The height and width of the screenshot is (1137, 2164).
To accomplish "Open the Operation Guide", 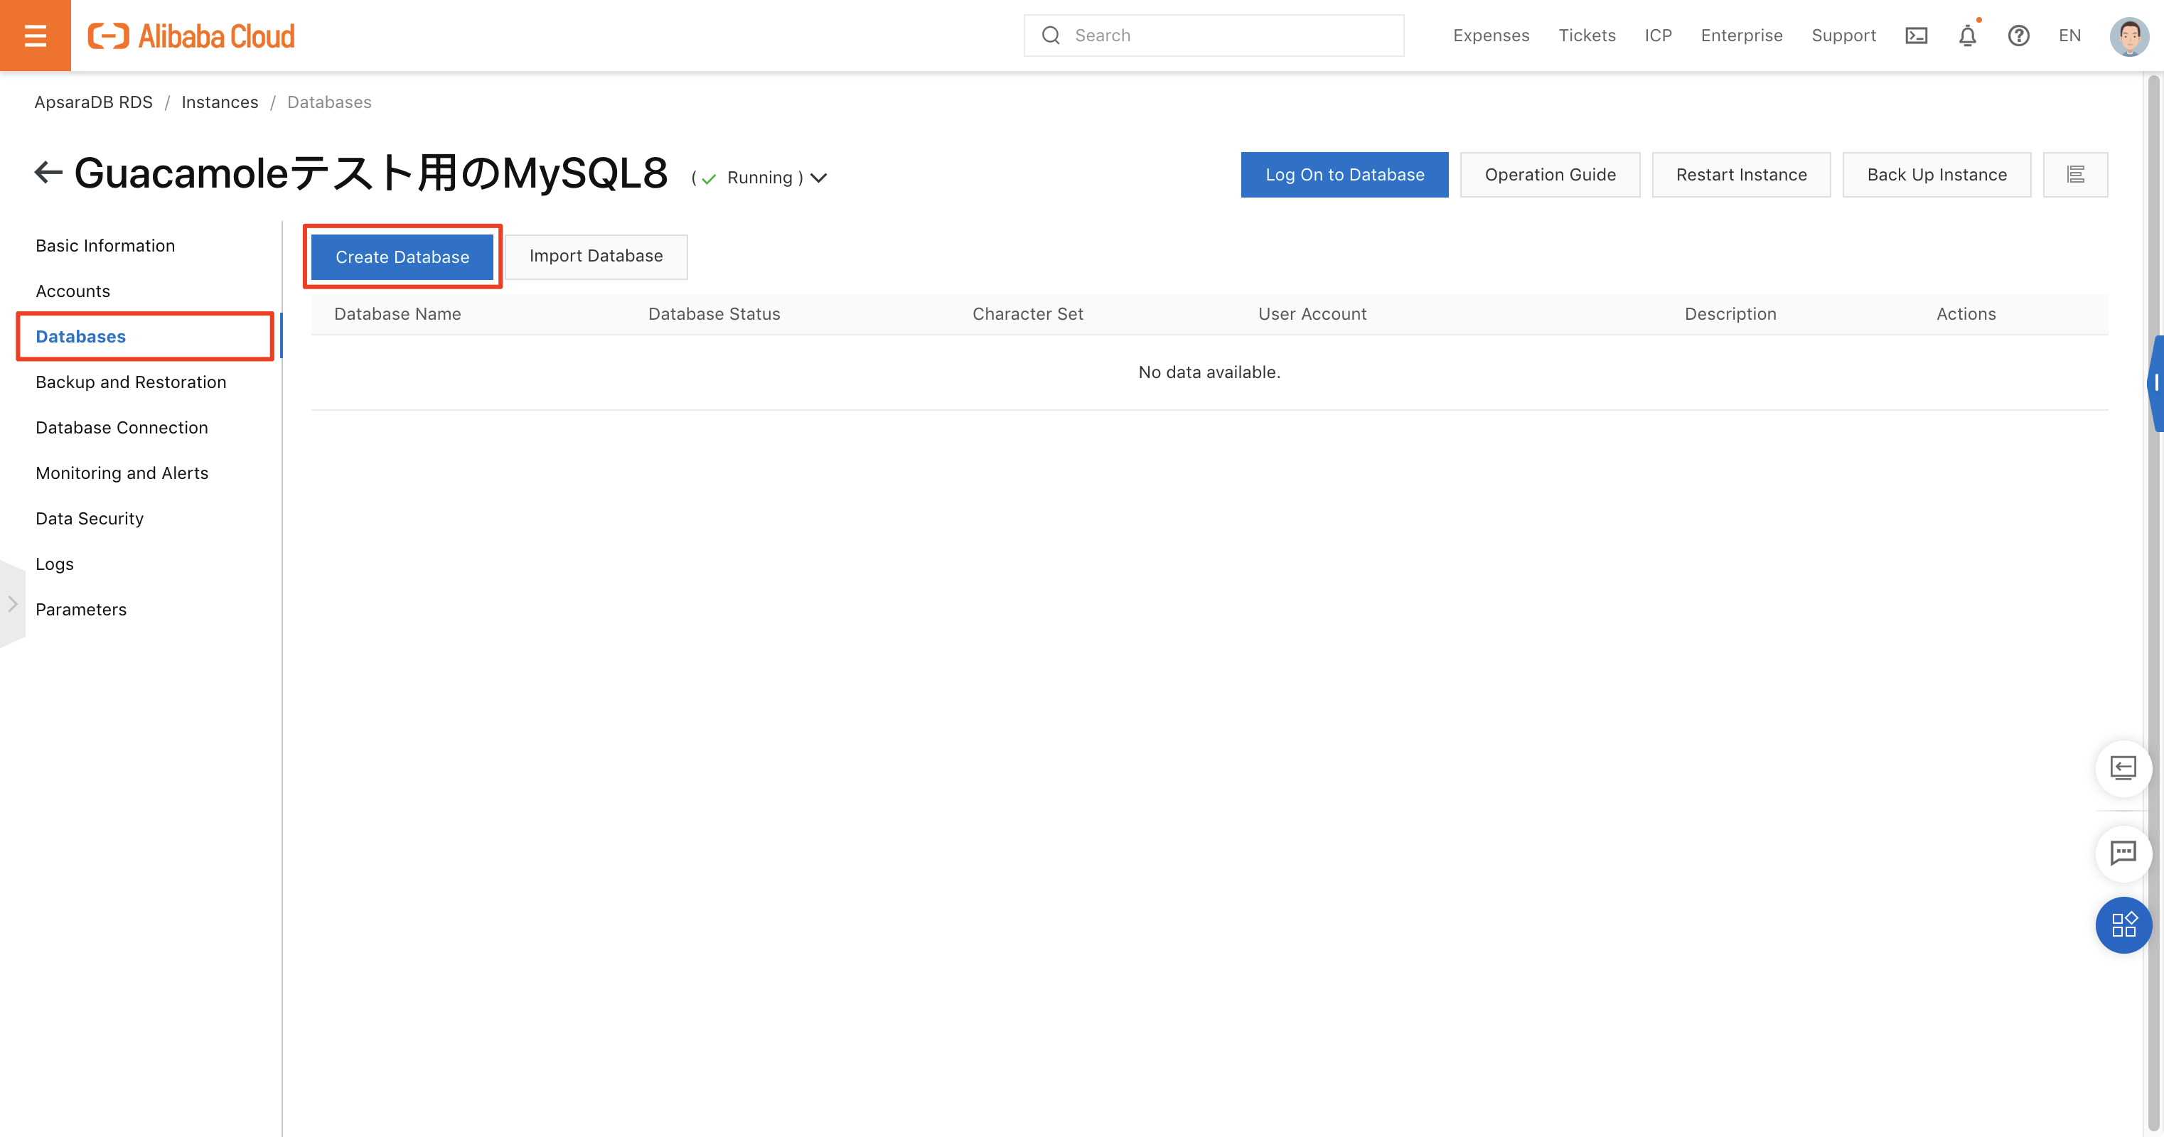I will [x=1550, y=175].
